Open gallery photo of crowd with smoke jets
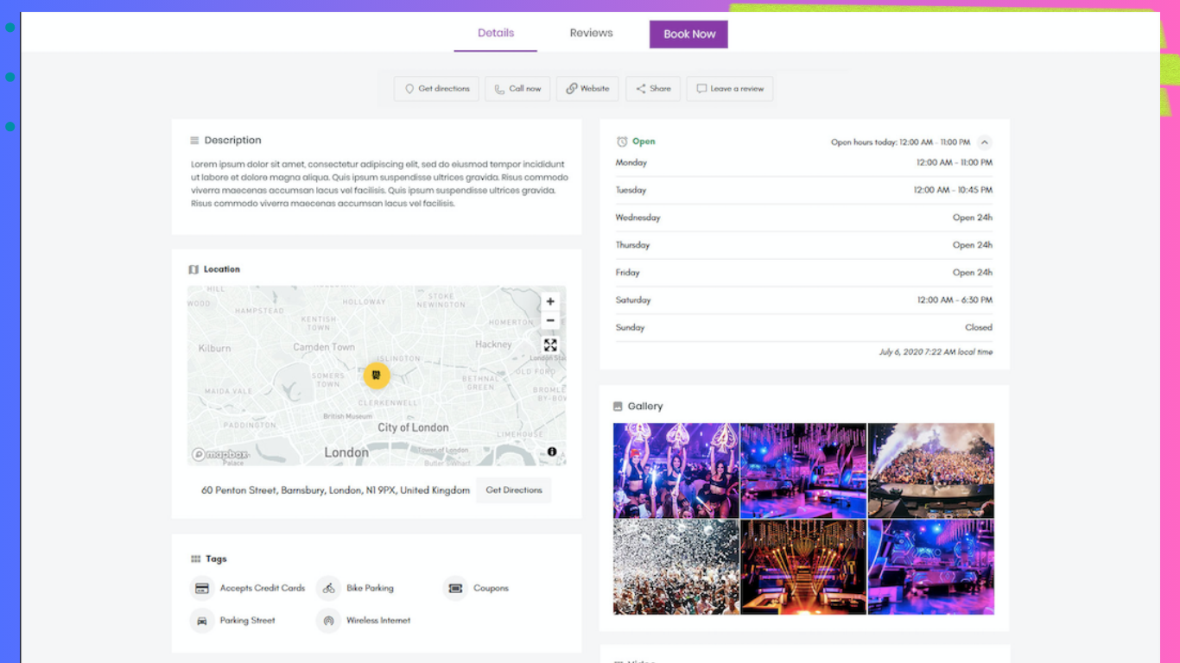The image size is (1180, 663). coord(931,470)
